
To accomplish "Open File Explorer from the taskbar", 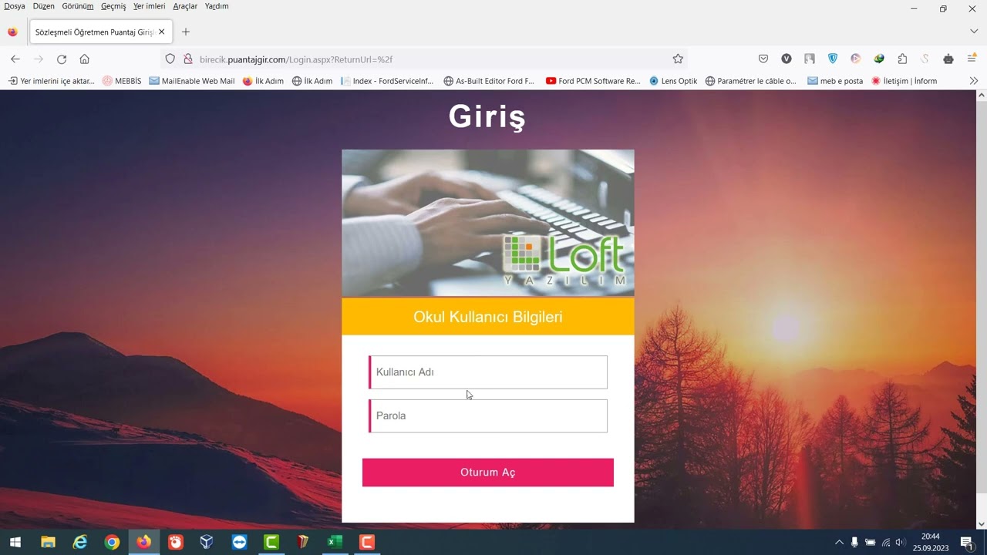I will point(48,542).
